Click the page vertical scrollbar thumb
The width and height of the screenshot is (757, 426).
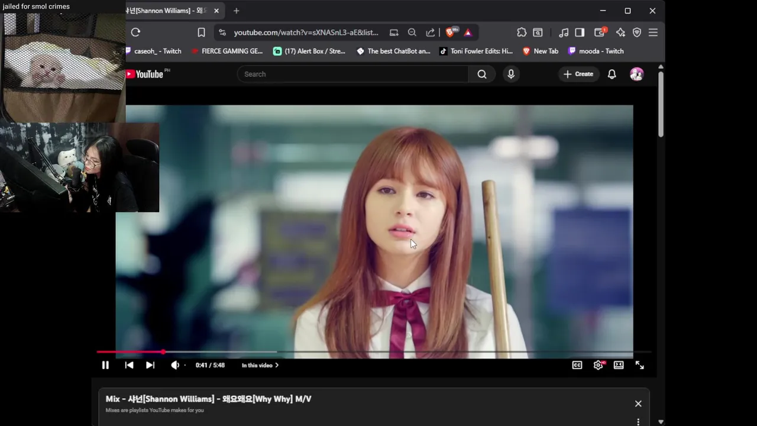(661, 105)
